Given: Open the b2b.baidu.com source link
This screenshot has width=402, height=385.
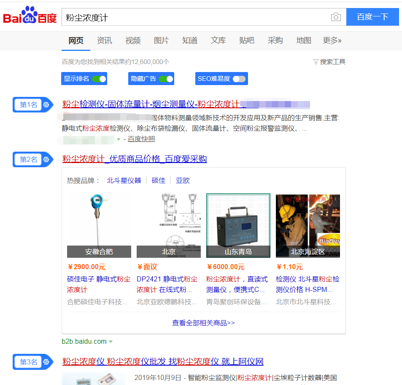Looking at the screenshot, I should click(84, 342).
